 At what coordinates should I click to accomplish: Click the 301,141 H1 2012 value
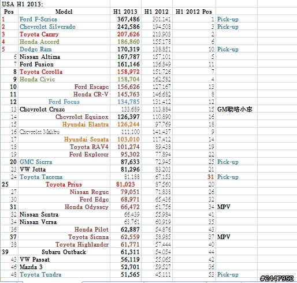[x=161, y=19]
